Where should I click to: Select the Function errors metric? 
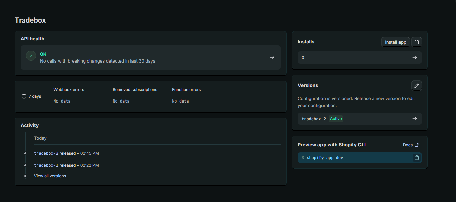coord(186,90)
